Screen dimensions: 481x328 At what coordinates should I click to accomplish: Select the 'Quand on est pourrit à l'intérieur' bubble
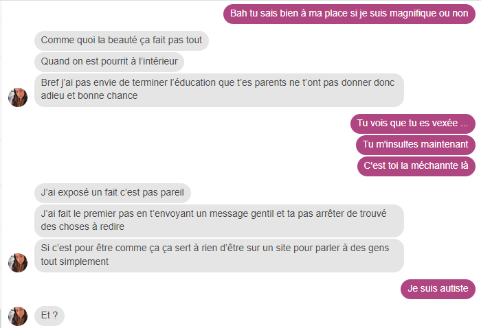(x=109, y=62)
